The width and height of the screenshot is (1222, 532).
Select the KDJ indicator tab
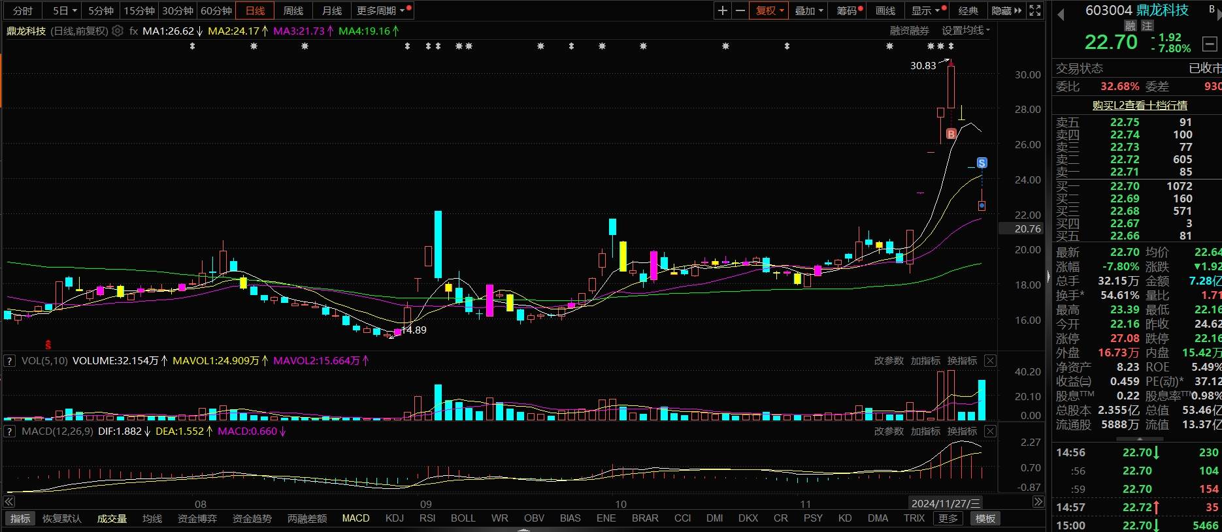[395, 518]
